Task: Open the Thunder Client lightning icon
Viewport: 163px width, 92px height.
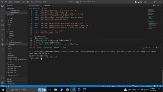Action: (x=2, y=44)
